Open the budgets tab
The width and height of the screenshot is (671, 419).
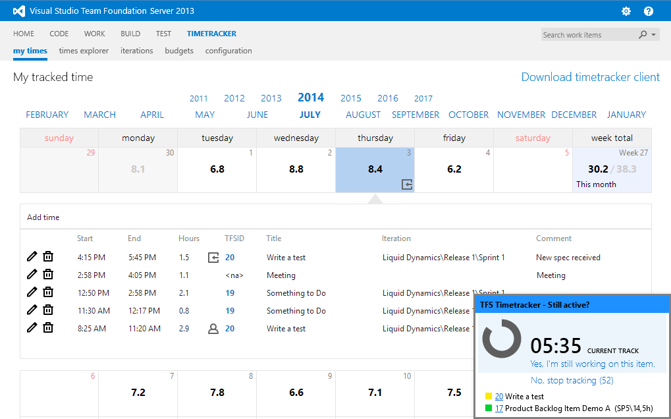pos(179,51)
